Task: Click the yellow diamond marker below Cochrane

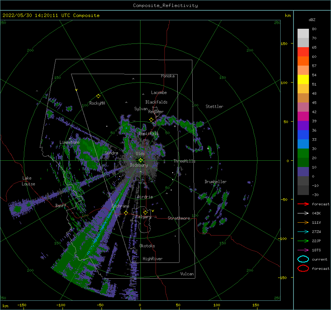Action: tap(126, 213)
